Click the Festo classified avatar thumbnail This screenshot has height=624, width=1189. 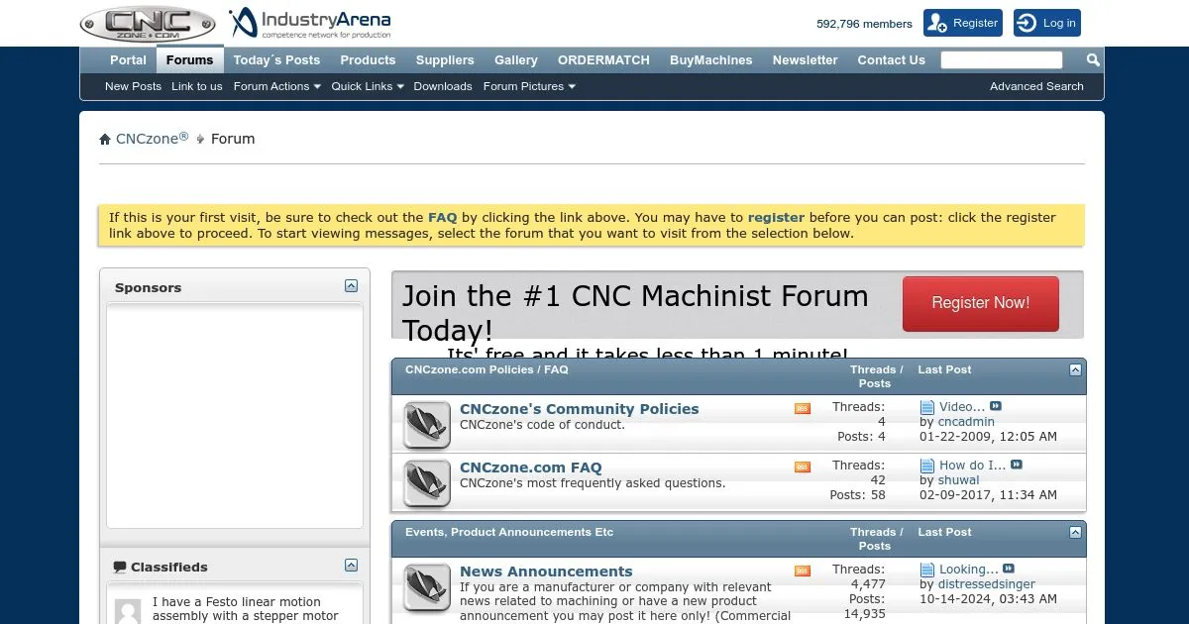point(128,611)
